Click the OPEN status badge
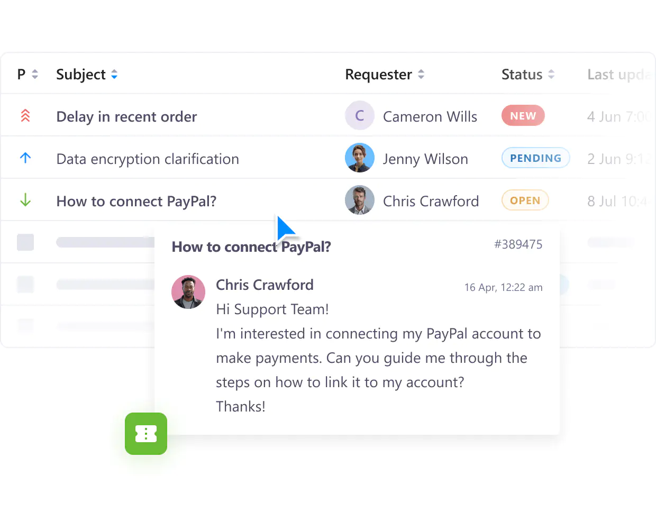This screenshot has height=512, width=656. point(525,200)
